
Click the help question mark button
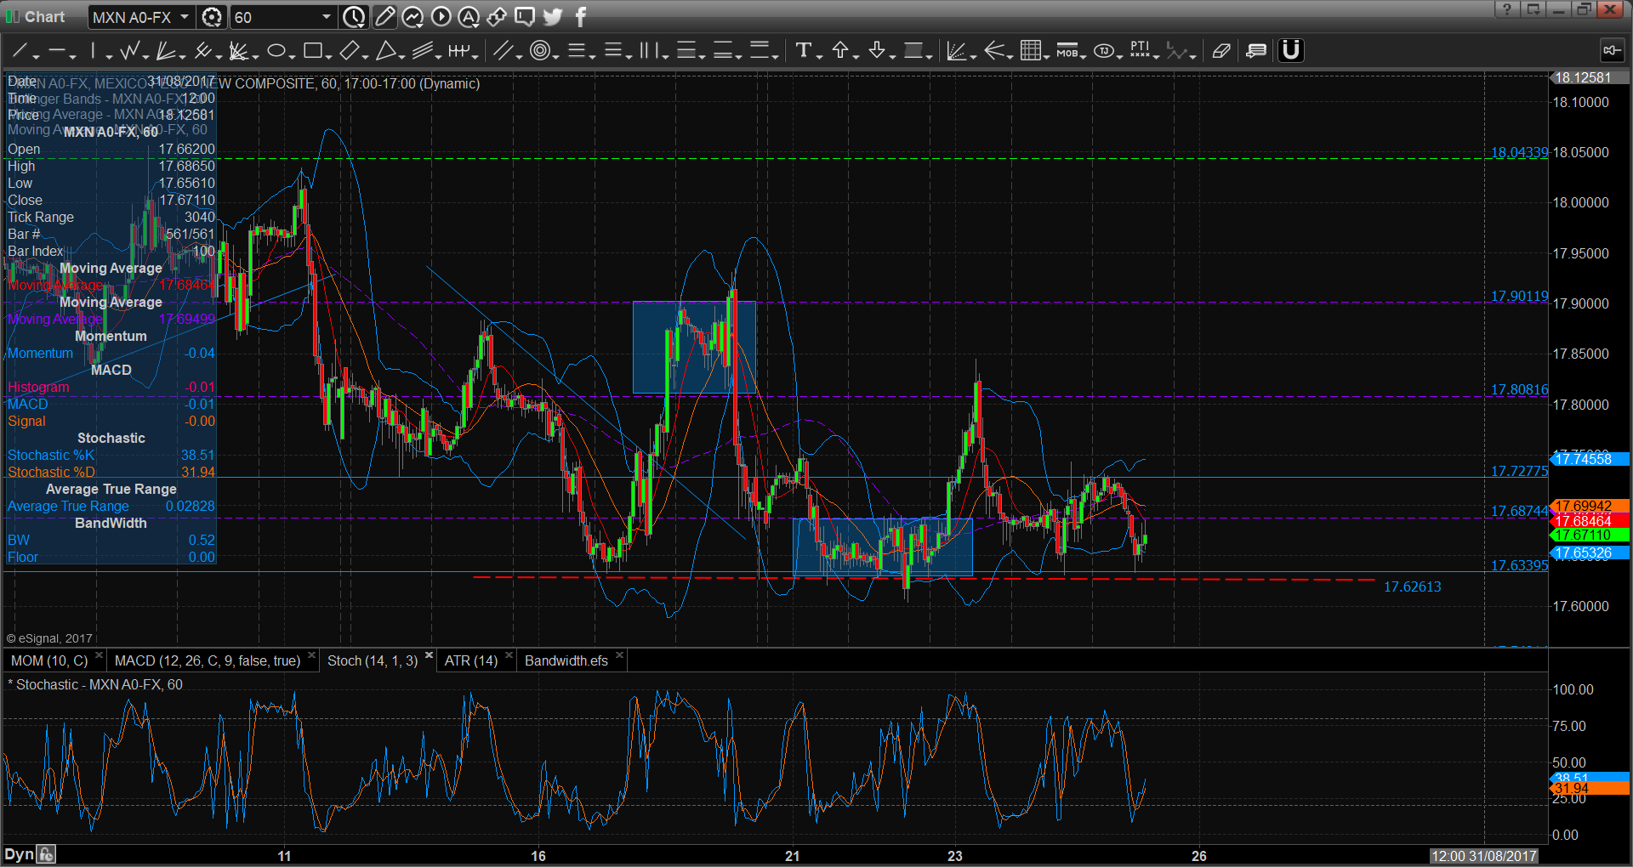tap(1507, 9)
